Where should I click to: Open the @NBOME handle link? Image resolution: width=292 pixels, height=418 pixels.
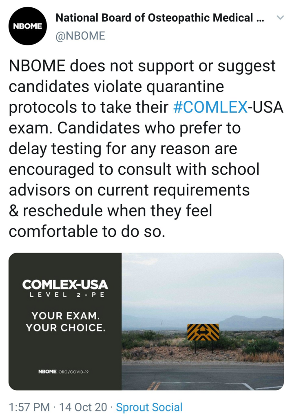tap(80, 36)
